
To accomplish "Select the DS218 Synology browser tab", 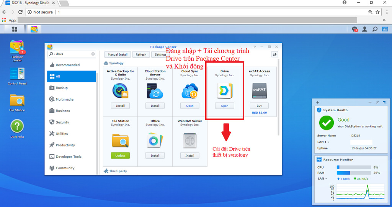I will coord(30,3).
